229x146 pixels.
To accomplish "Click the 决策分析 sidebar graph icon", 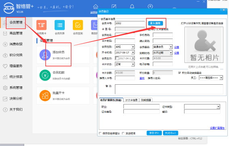I will coord(5,99).
